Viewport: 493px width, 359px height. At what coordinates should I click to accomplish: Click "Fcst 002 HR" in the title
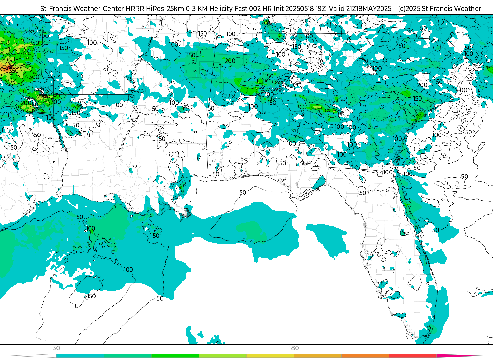[253, 9]
